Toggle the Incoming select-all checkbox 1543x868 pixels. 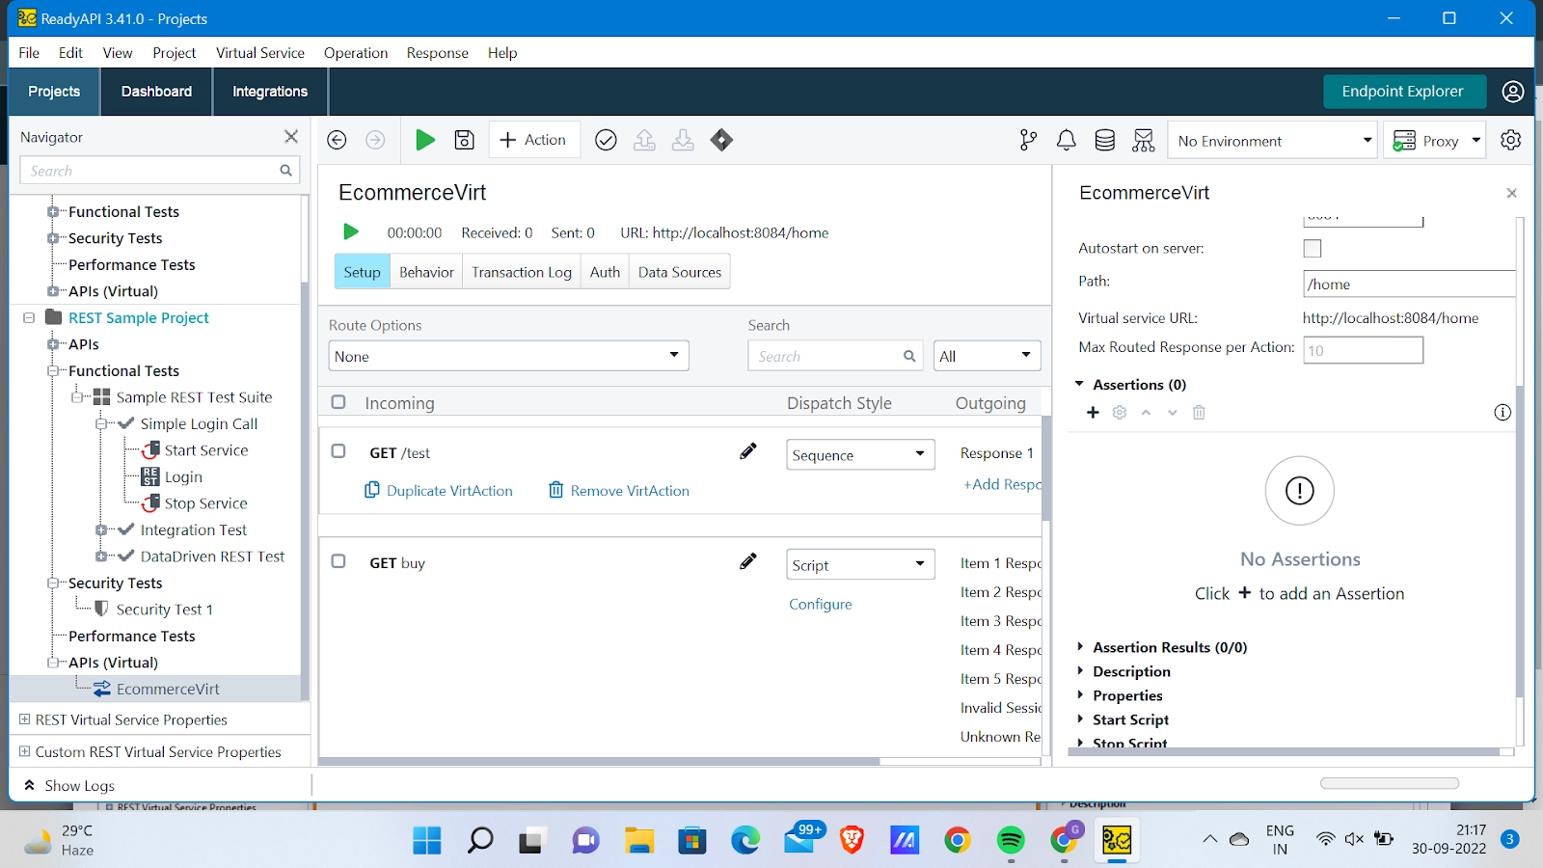338,402
